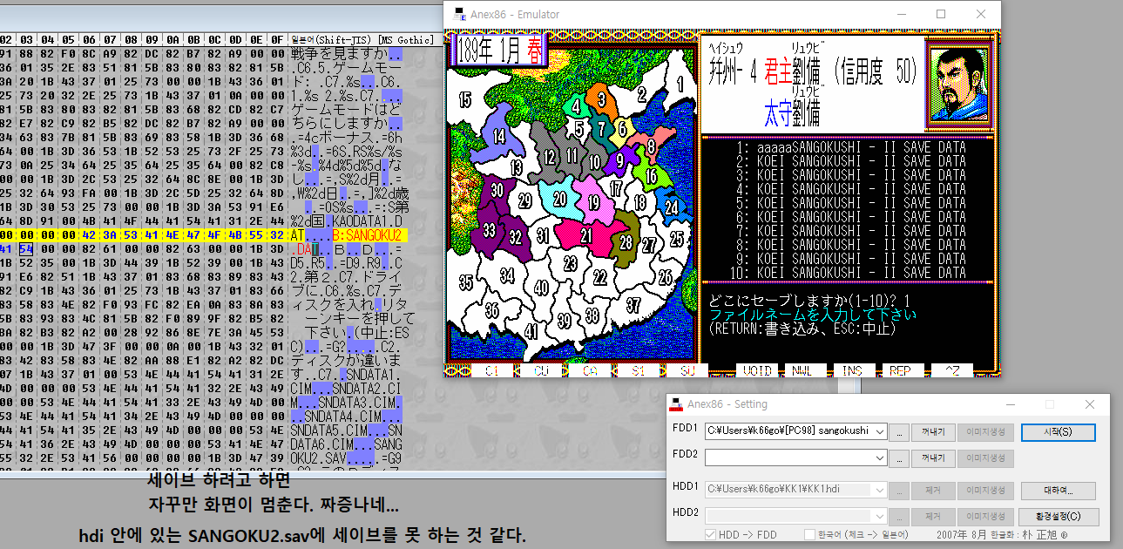This screenshot has height=549, width=1123.
Task: Close the Anex86 Setting window
Action: (1089, 404)
